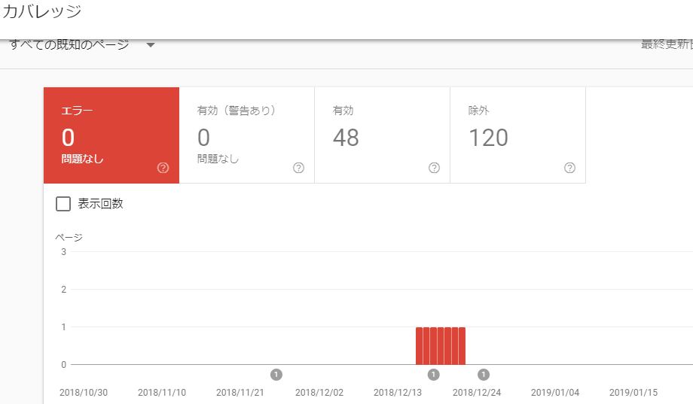
Task: Select the 有効 48 status tab
Action: coord(383,135)
